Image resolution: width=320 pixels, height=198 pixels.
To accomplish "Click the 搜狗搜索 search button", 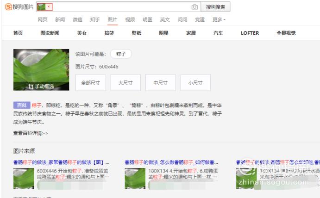I will click(215, 7).
